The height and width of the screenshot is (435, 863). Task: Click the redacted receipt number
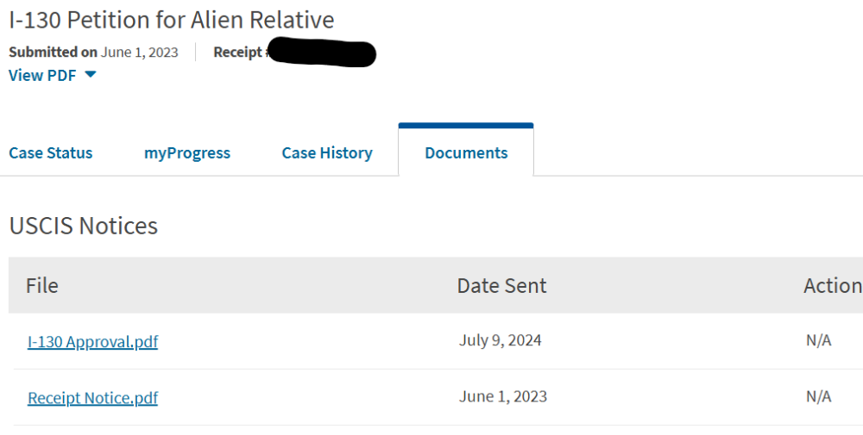click(x=321, y=54)
